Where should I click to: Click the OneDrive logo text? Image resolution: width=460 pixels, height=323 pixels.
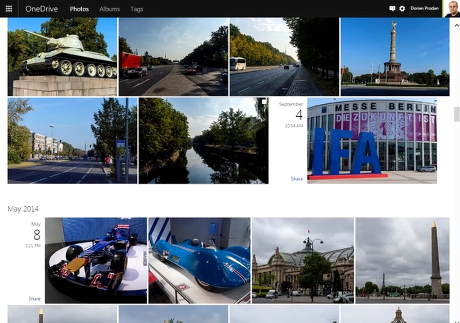[42, 9]
